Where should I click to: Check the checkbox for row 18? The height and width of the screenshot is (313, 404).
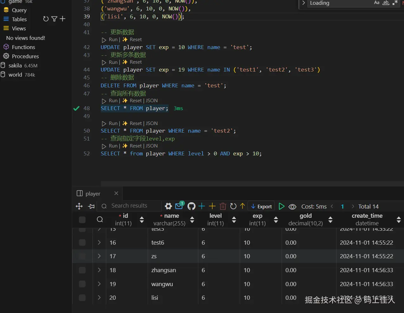(x=82, y=270)
